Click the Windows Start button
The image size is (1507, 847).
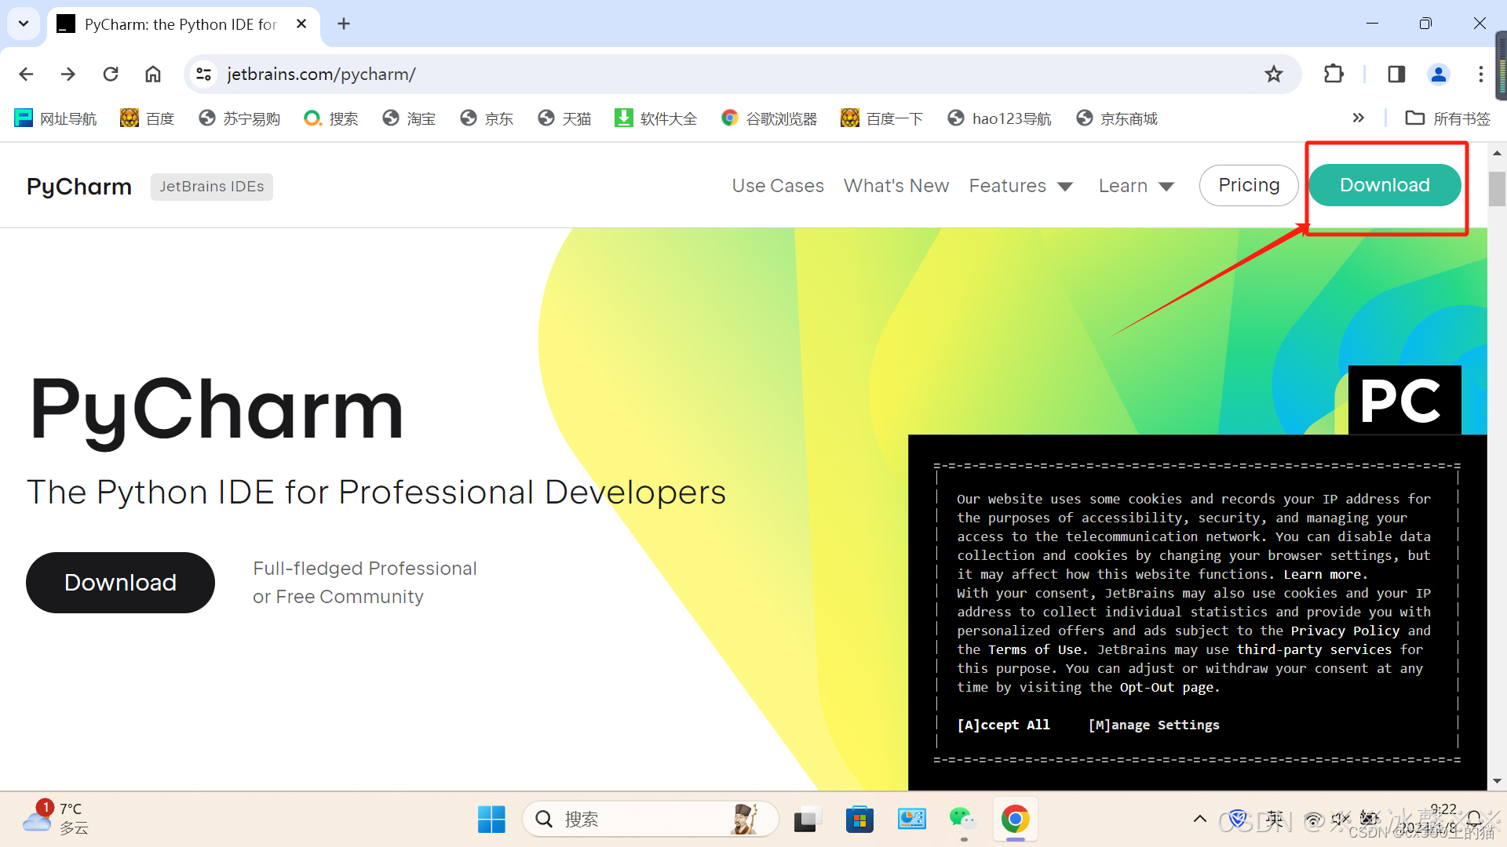point(491,820)
